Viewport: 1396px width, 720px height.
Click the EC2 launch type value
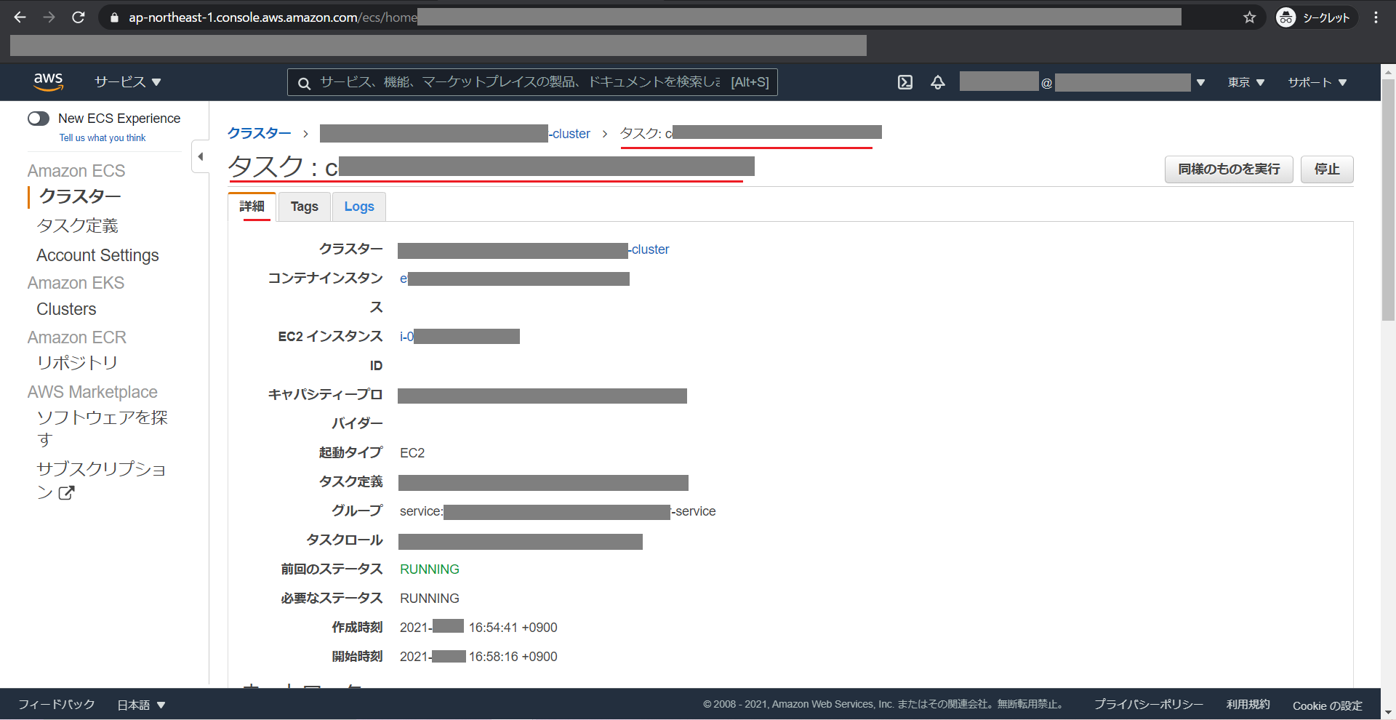click(412, 453)
